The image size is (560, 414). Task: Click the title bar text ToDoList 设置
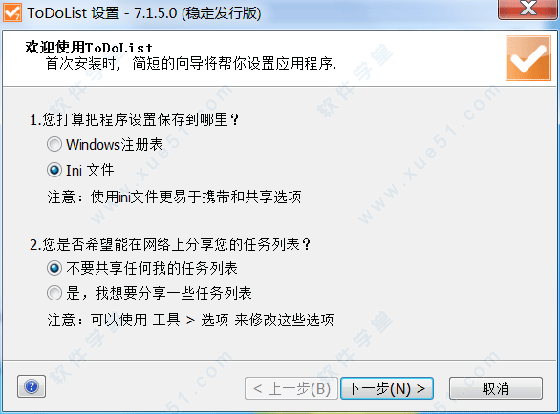click(x=74, y=13)
